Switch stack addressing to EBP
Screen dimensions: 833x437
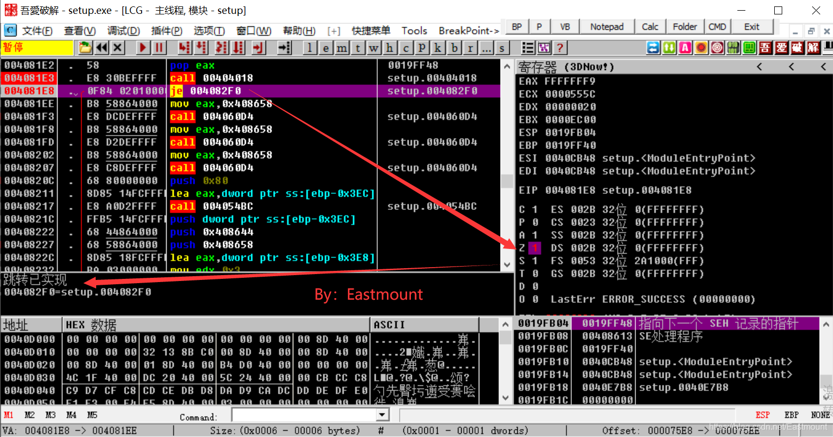pyautogui.click(x=791, y=415)
